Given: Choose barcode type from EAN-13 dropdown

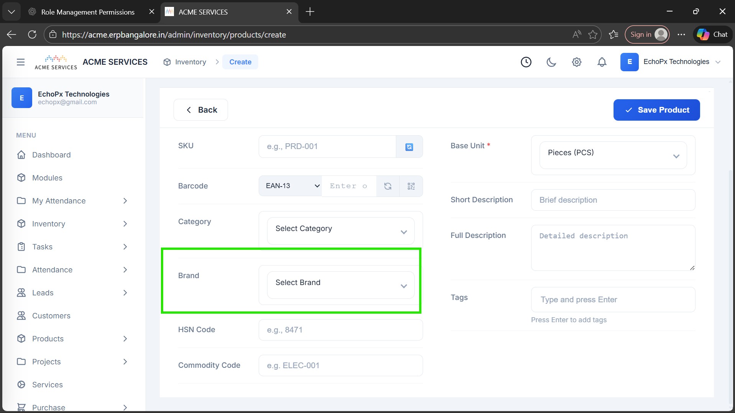Looking at the screenshot, I should (x=290, y=186).
